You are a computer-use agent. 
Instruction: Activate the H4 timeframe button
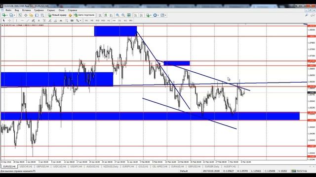pos(114,21)
